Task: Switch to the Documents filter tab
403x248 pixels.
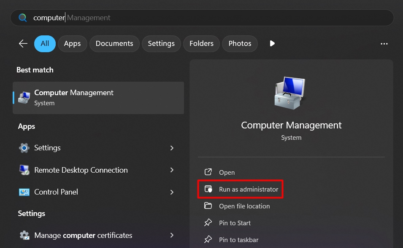Action: pos(114,43)
